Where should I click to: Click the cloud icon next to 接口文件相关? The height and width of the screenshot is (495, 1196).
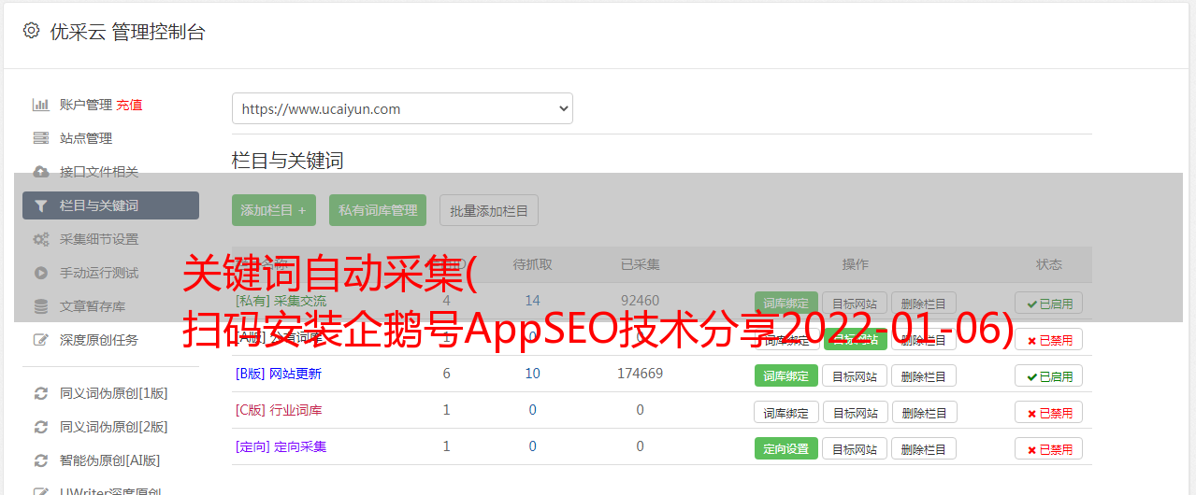tap(40, 172)
